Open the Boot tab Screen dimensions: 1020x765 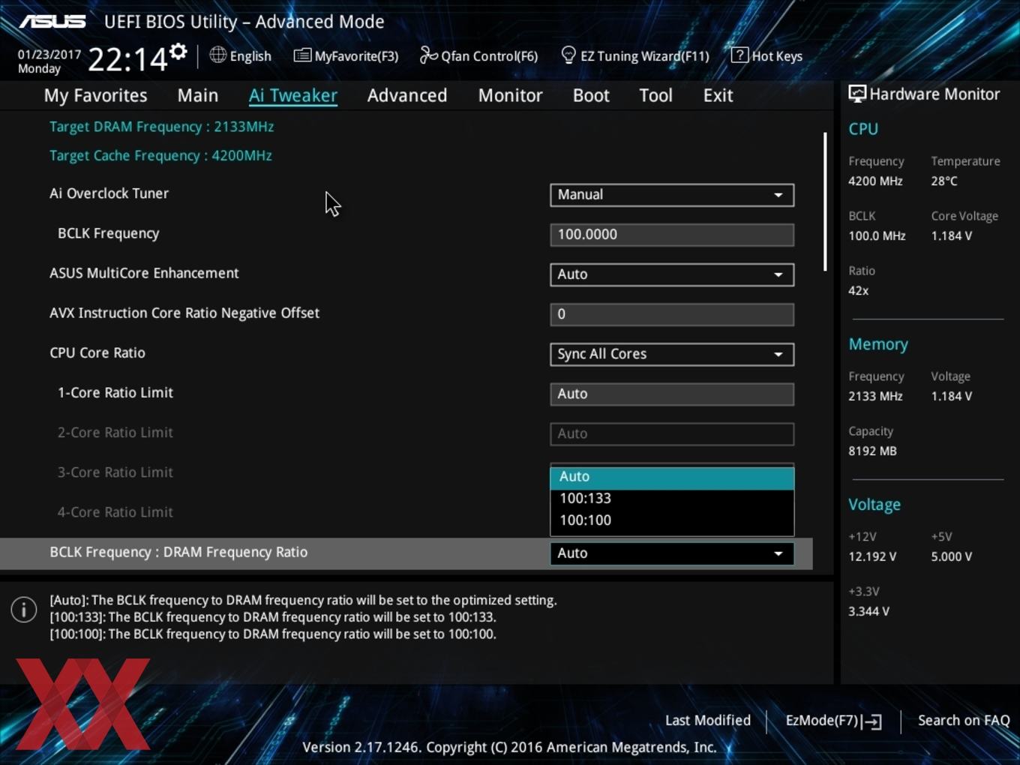[x=591, y=95]
